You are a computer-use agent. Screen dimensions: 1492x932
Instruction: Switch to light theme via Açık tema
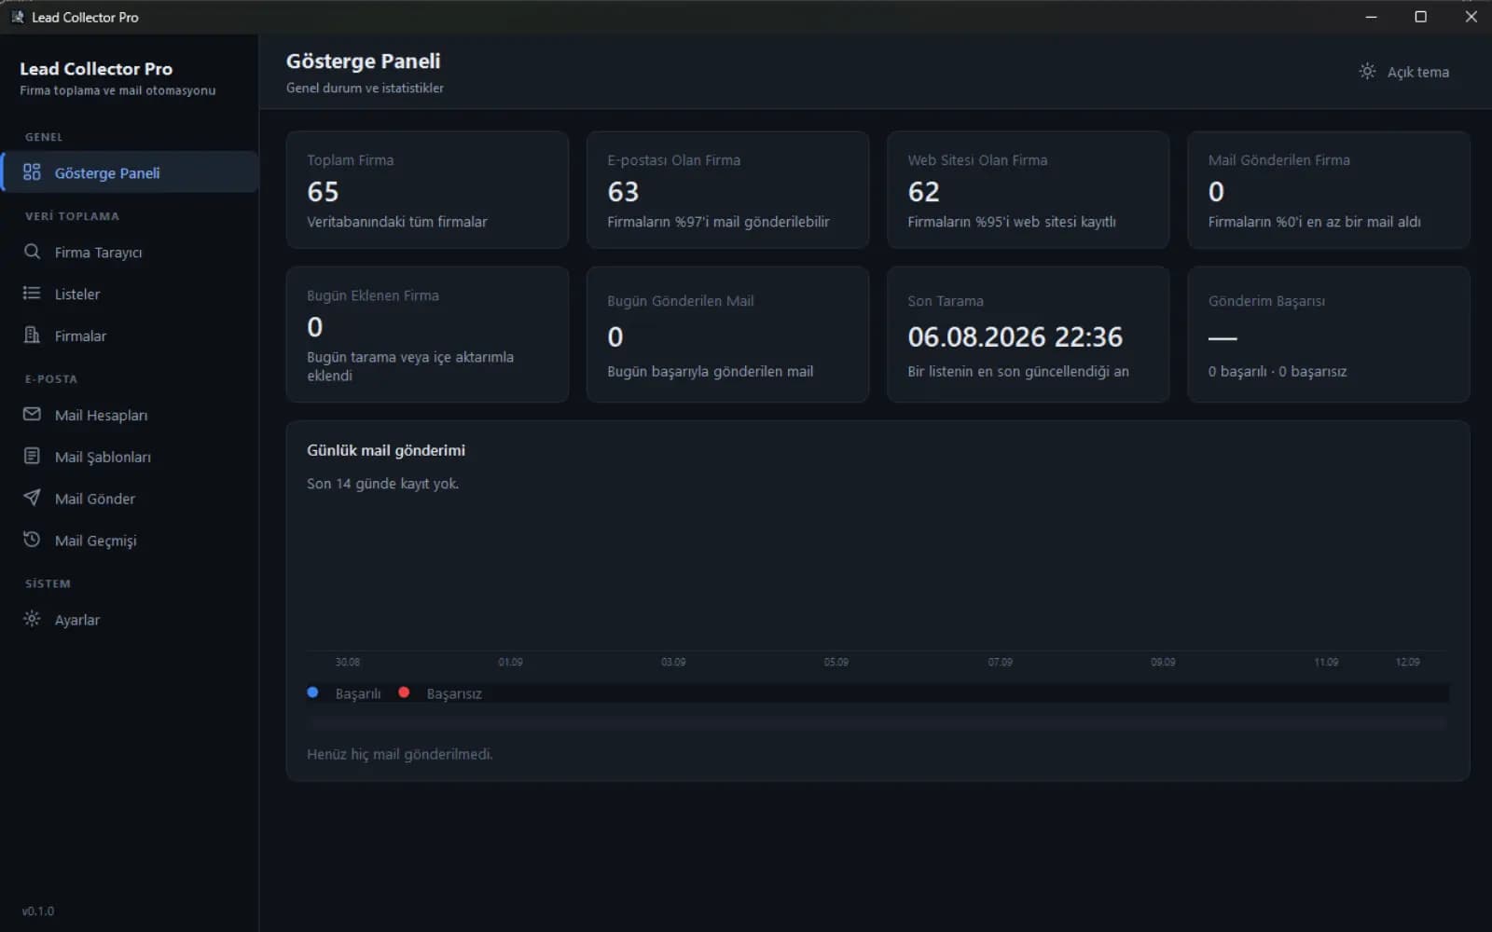(1404, 72)
